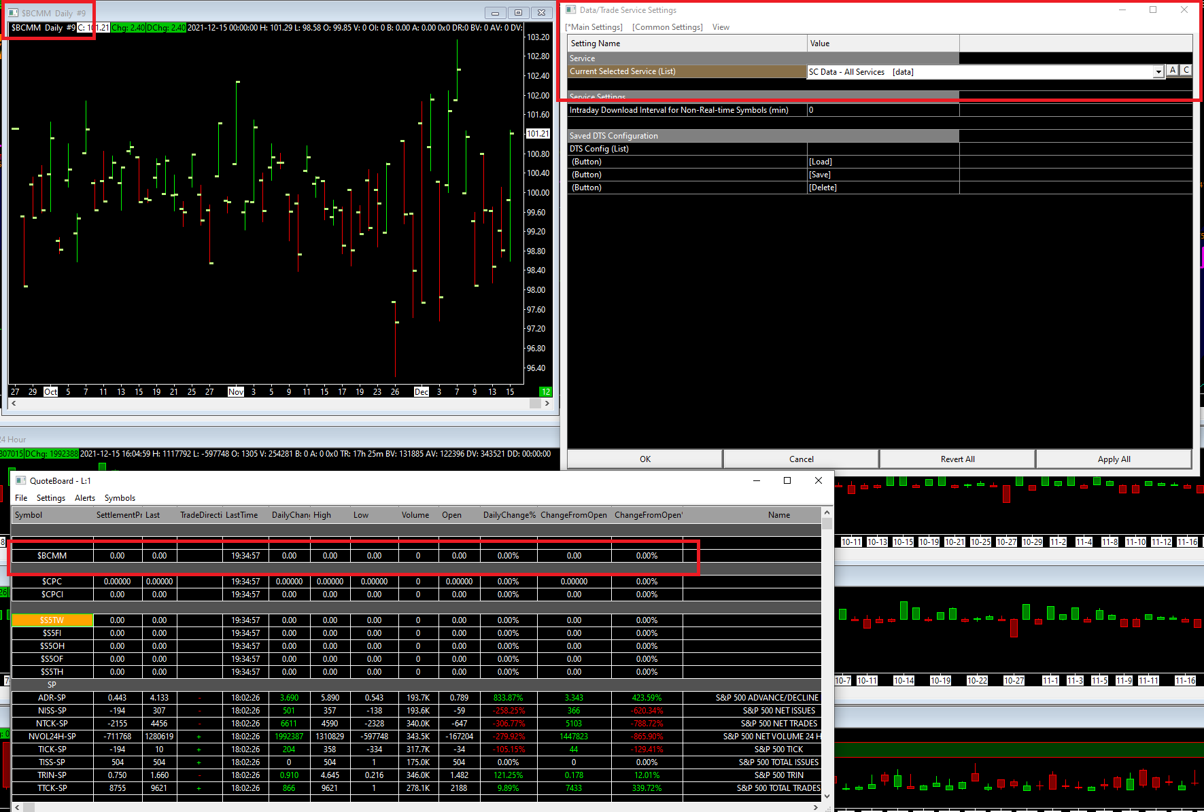Click the $BCMM chart window title icon
Screen dimensions: 1204x812
(x=14, y=13)
